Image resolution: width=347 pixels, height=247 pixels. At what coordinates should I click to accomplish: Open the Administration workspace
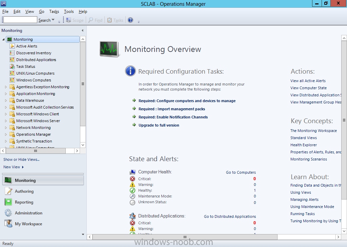(43, 213)
